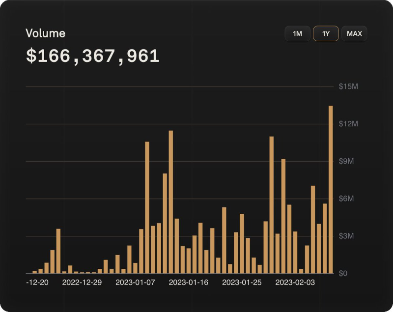
Task: Click the $6M y-axis label
Action: pos(347,199)
